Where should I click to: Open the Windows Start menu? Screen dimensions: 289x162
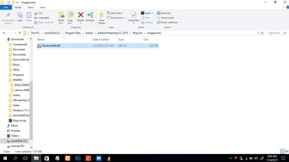point(5,158)
